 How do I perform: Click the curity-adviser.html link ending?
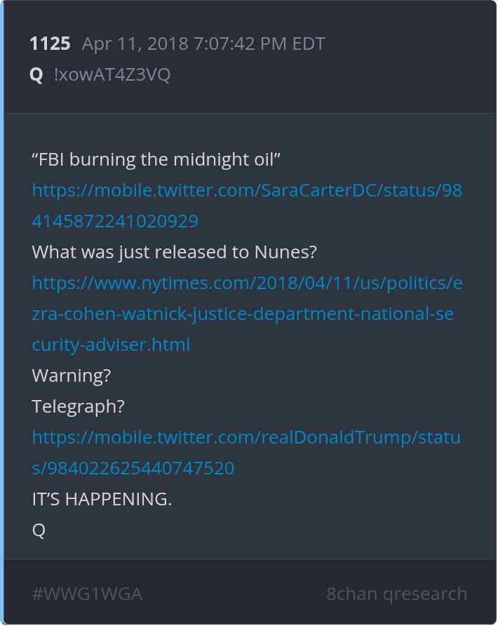click(x=111, y=345)
